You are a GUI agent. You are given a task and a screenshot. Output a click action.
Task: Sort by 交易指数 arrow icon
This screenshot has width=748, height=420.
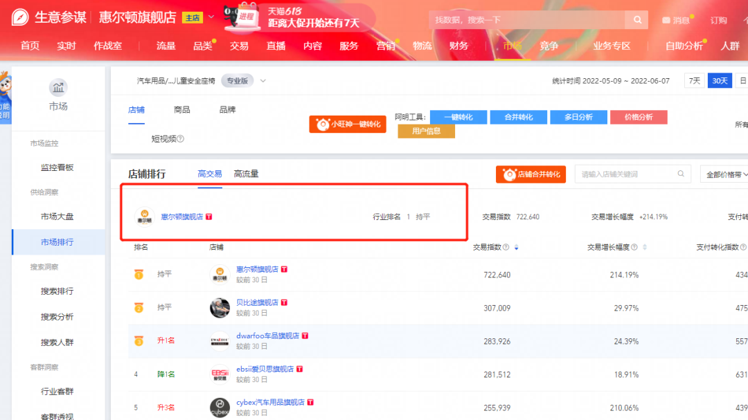click(516, 248)
